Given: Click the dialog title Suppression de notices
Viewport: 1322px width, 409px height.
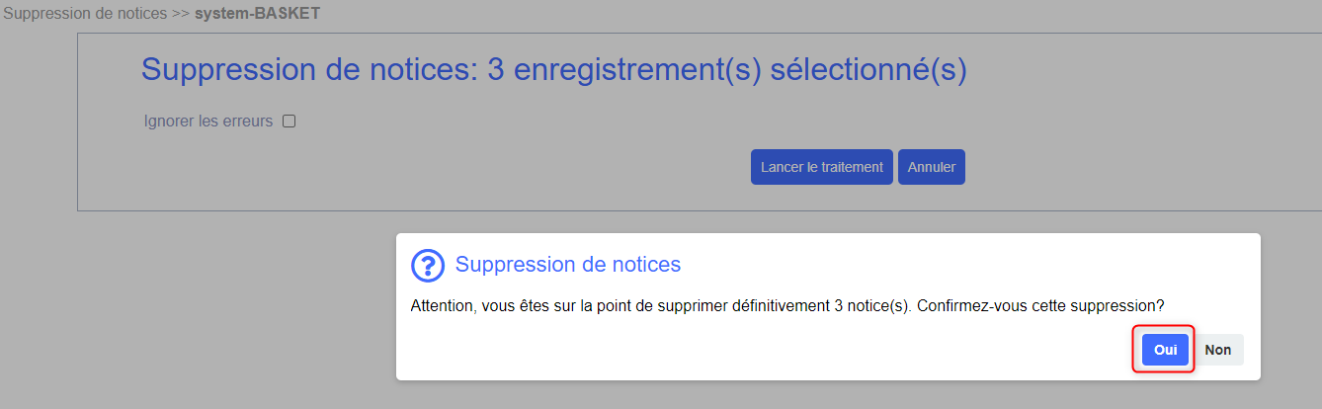Looking at the screenshot, I should (x=568, y=265).
